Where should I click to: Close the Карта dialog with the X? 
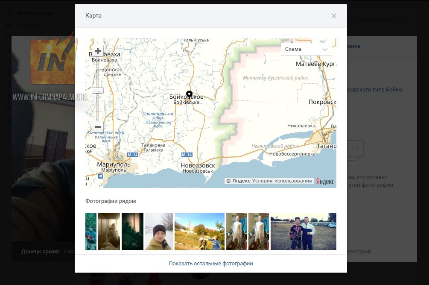pos(333,16)
